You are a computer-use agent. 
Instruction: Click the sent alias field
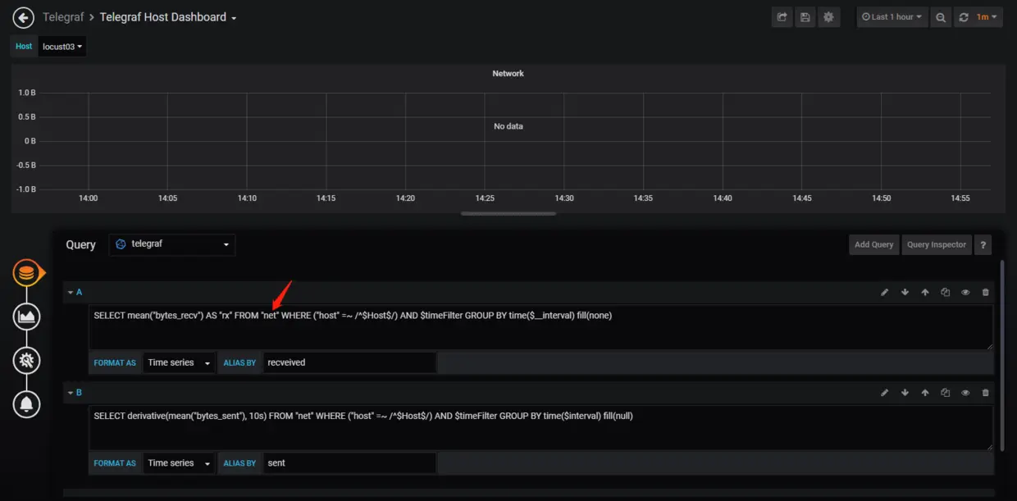point(349,463)
